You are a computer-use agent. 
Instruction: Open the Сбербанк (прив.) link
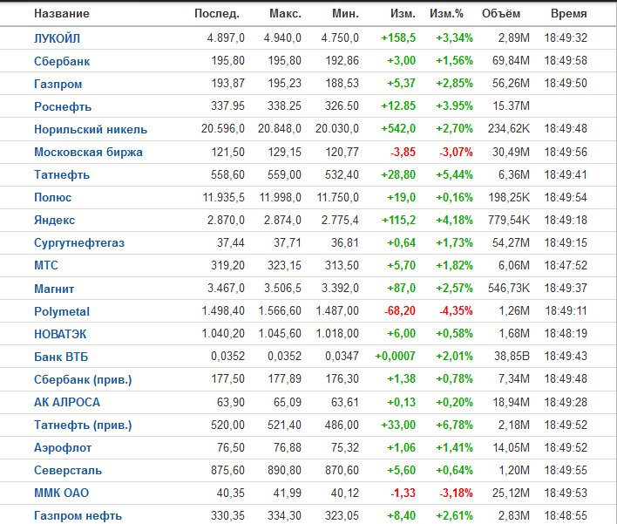coord(83,379)
